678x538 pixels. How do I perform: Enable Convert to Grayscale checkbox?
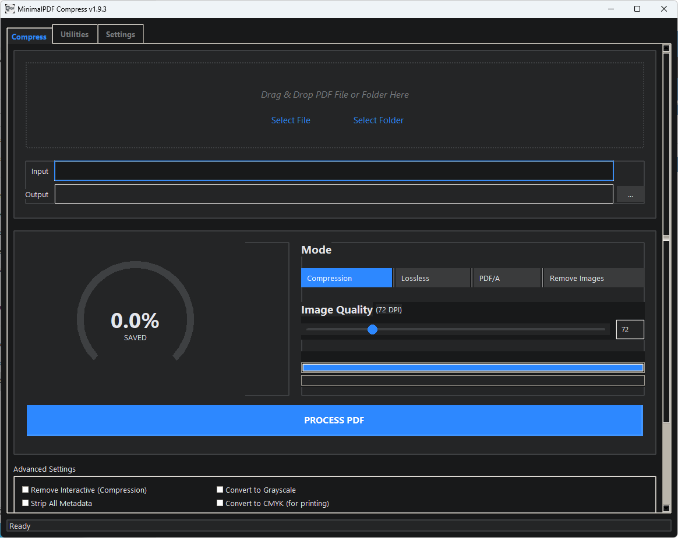(220, 490)
